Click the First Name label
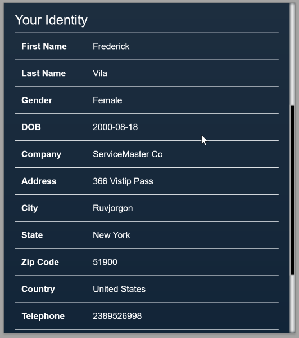Viewport: 299px width, 338px height. (x=44, y=46)
